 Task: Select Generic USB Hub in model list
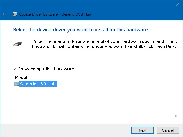tap(38, 84)
